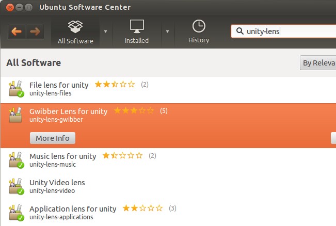Click the unity-lens-video package name

pos(52,191)
